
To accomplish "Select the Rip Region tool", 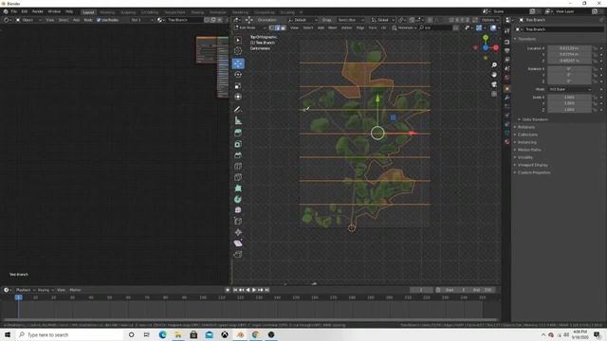I will 238,254.
